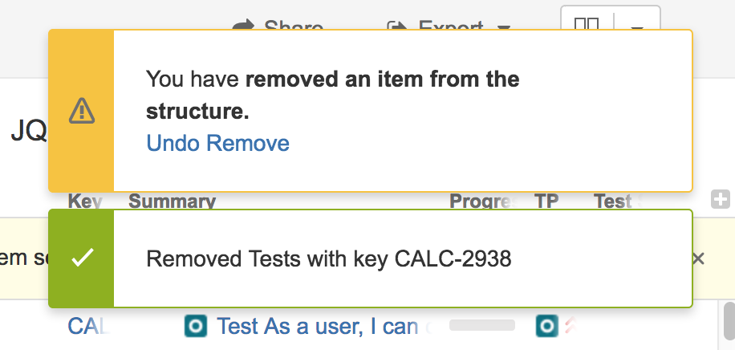Click the gray progress bar in the row

482,325
